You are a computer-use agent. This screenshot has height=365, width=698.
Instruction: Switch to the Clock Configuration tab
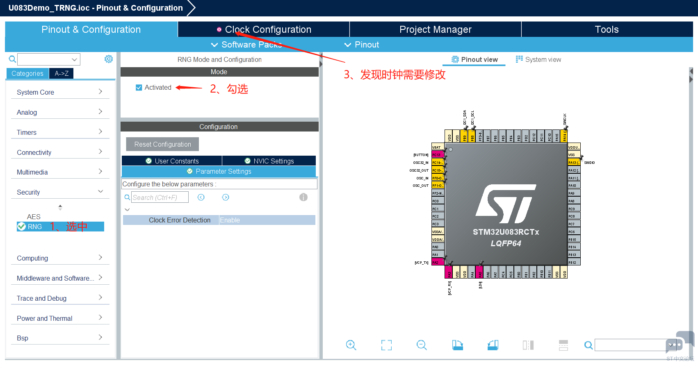pyautogui.click(x=264, y=29)
